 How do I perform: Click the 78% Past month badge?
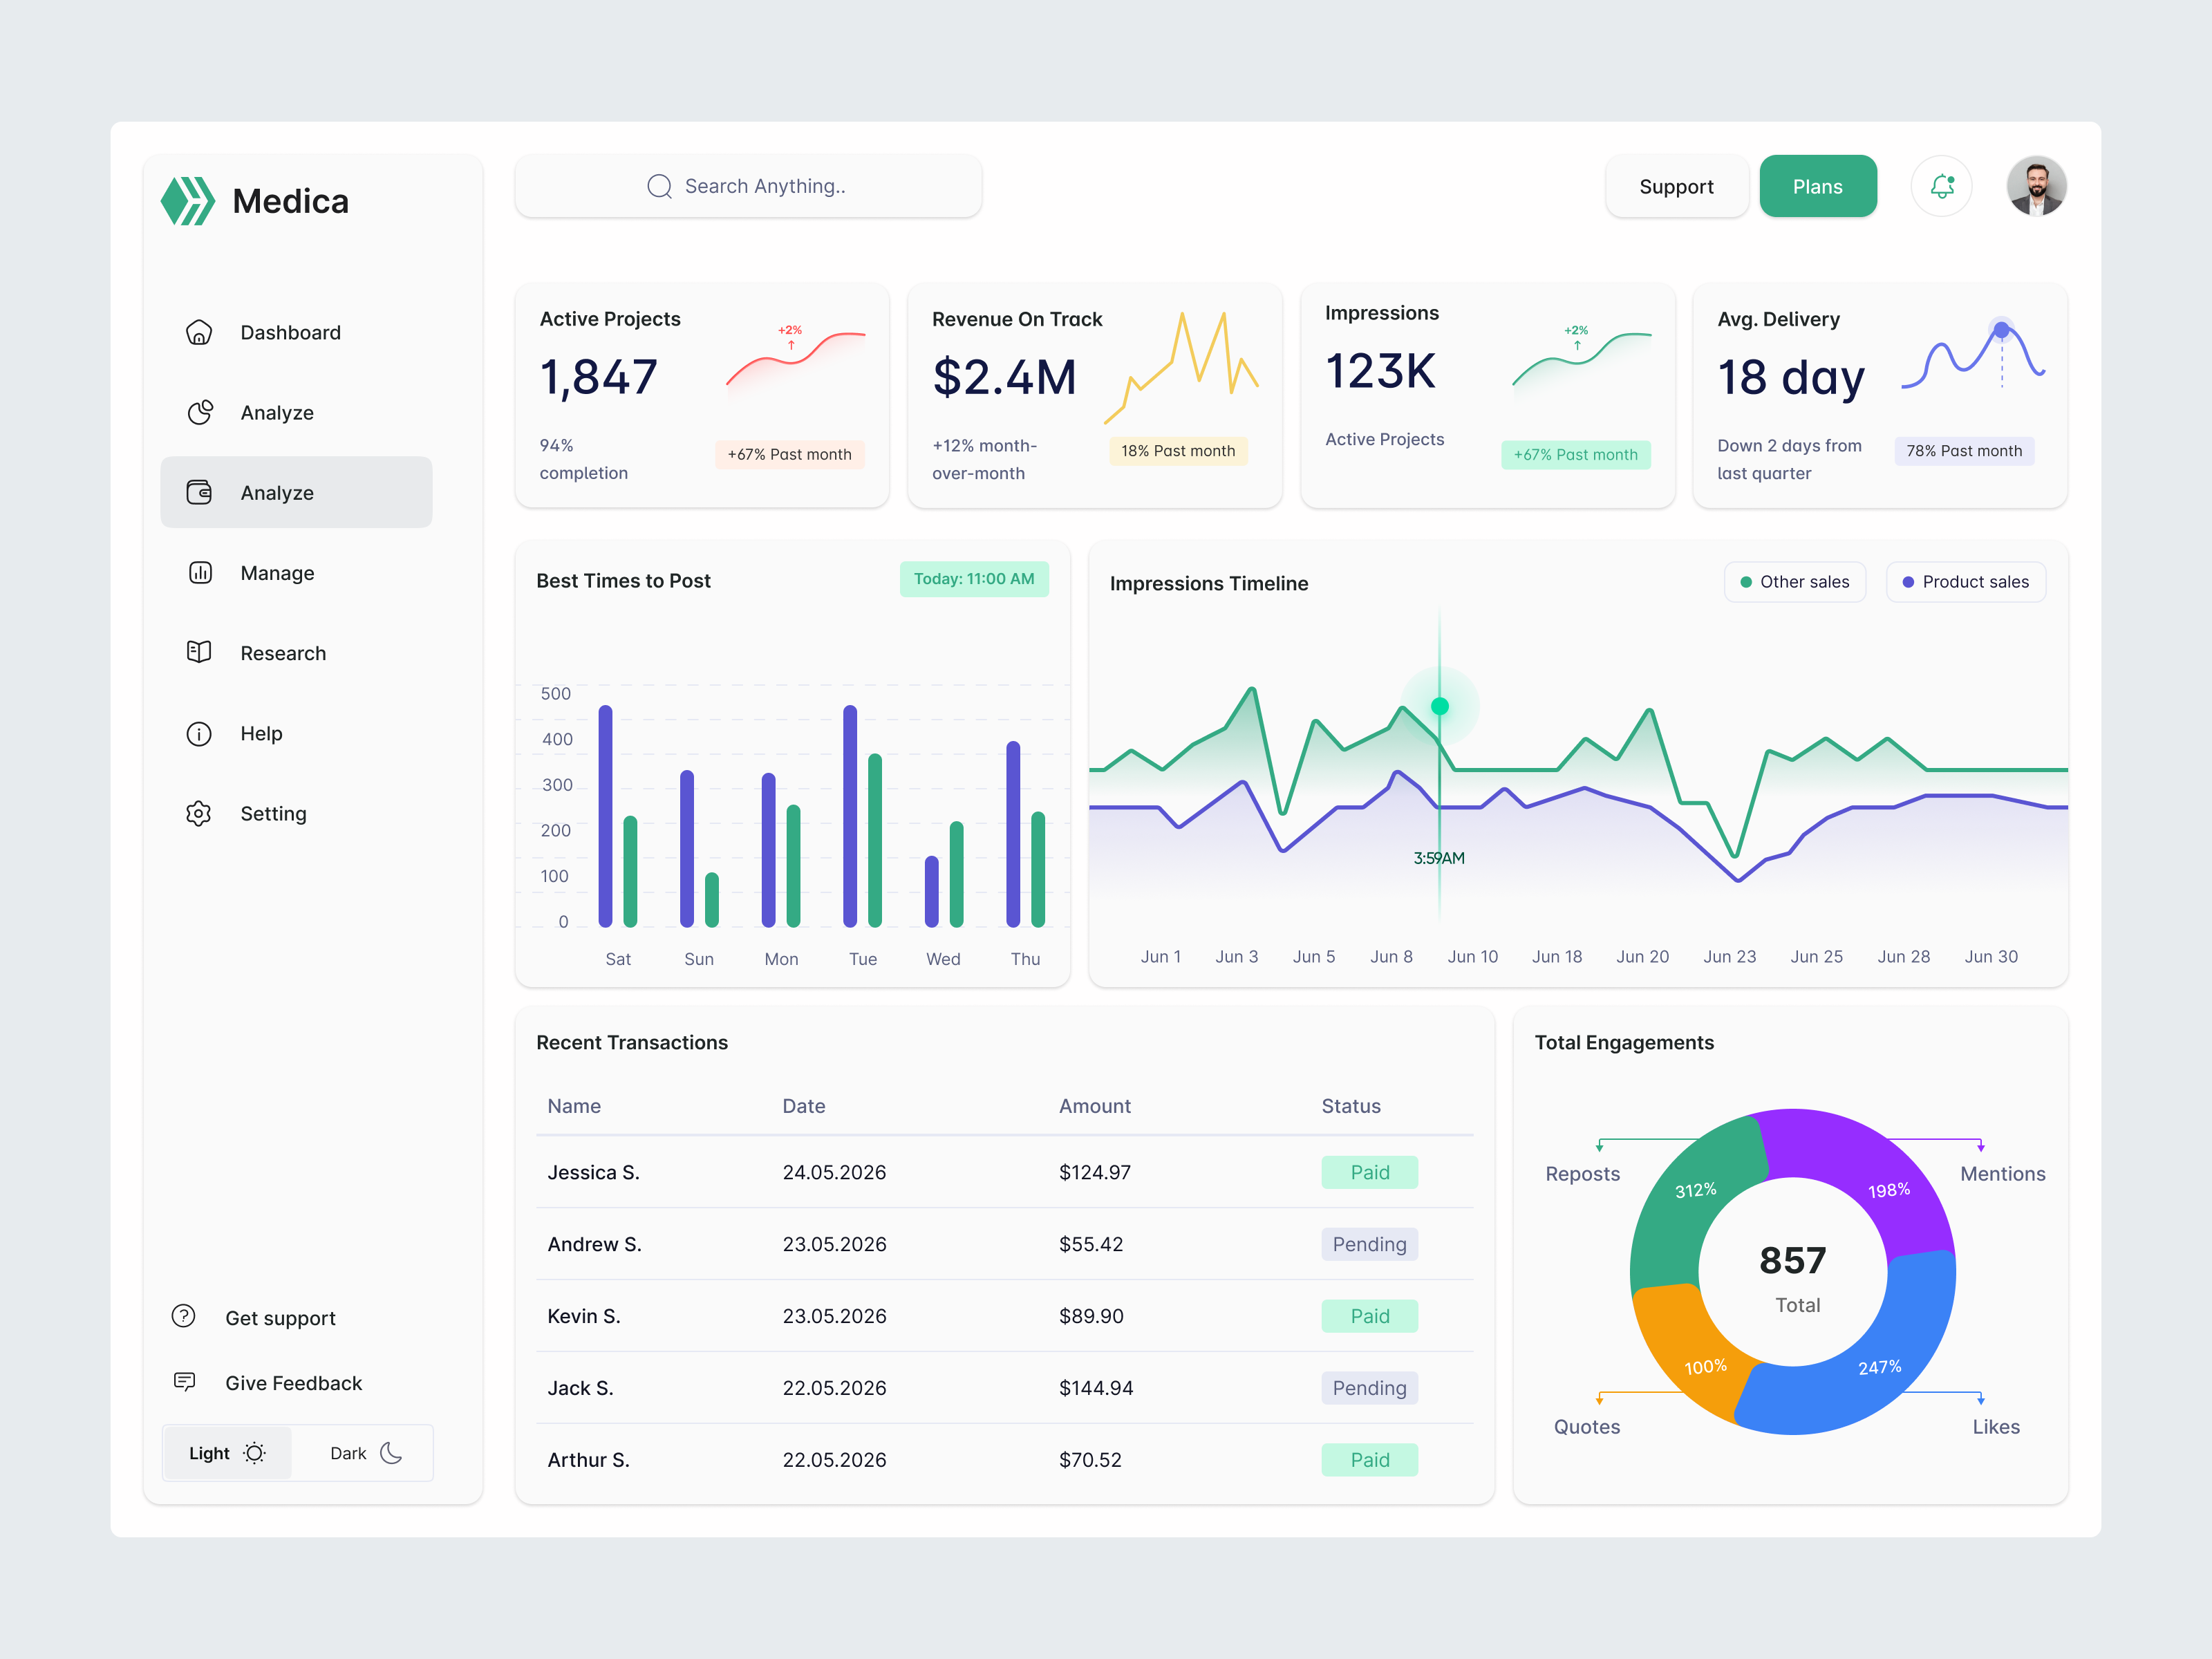click(1964, 451)
